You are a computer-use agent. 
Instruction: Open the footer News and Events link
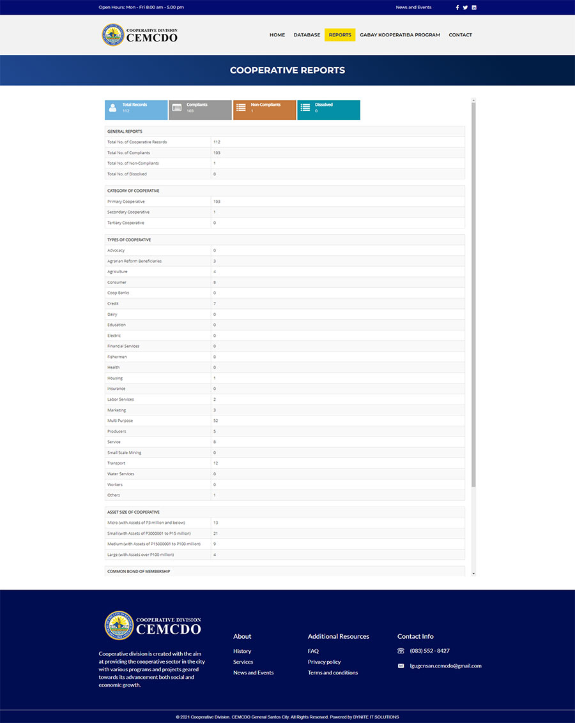[x=254, y=673]
